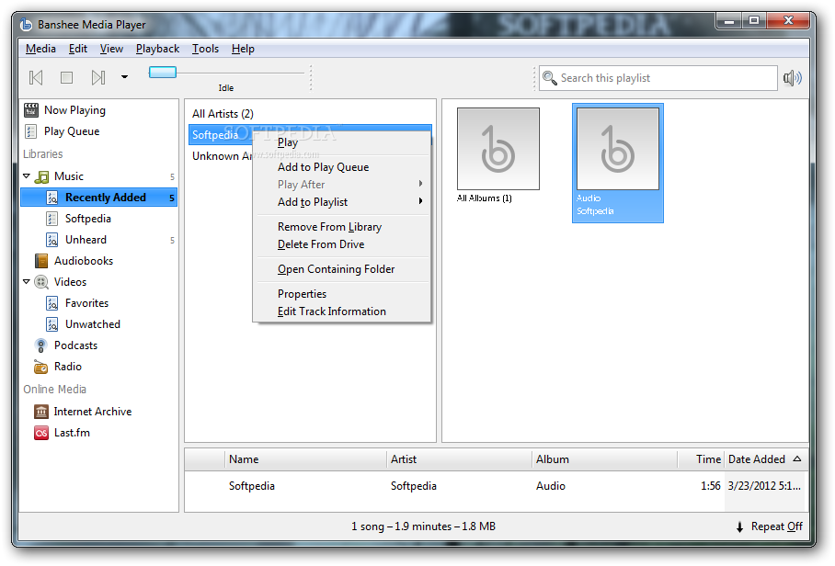Open the View menu
This screenshot has height=566, width=835.
111,49
